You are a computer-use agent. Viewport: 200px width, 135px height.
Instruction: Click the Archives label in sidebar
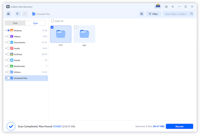click(x=18, y=54)
